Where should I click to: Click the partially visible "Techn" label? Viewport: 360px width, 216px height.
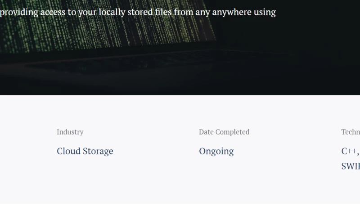point(351,132)
